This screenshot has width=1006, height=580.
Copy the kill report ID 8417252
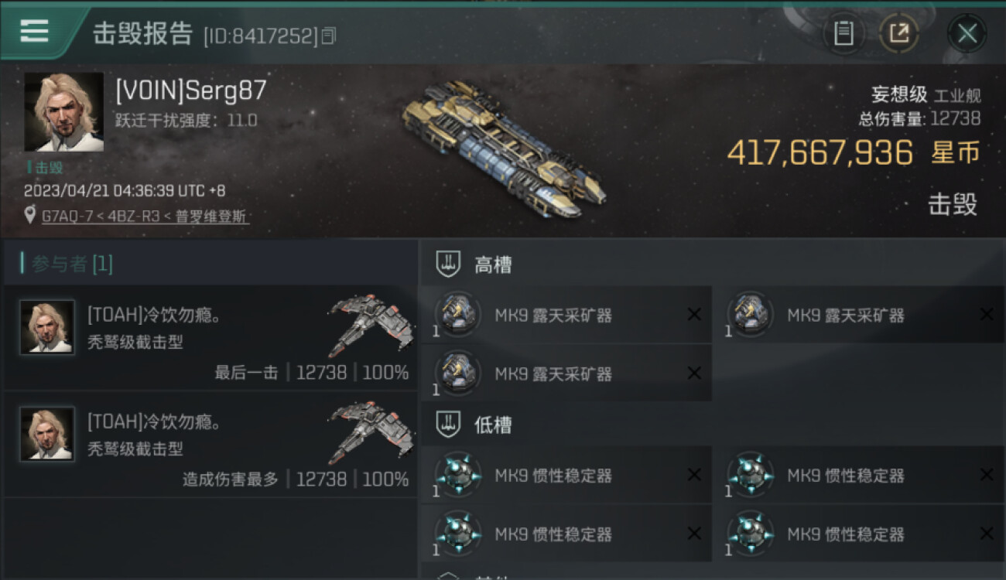(x=328, y=36)
